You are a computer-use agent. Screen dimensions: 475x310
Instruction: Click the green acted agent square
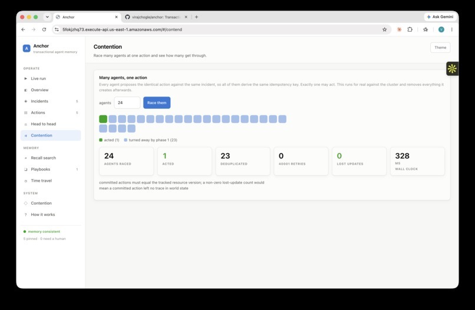pos(103,119)
